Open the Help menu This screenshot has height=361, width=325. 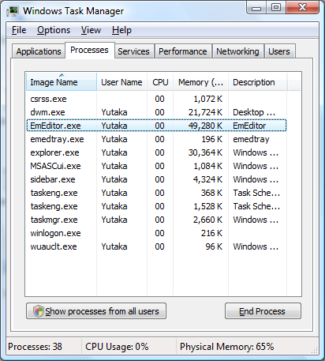pyautogui.click(x=121, y=30)
